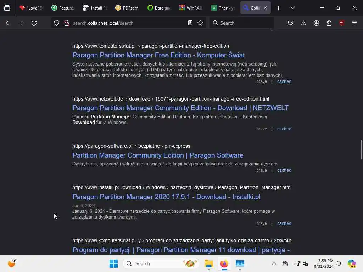Image resolution: width=363 pixels, height=272 pixels.
Task: Focus the search.collabnet.local address bar
Action: 129,23
